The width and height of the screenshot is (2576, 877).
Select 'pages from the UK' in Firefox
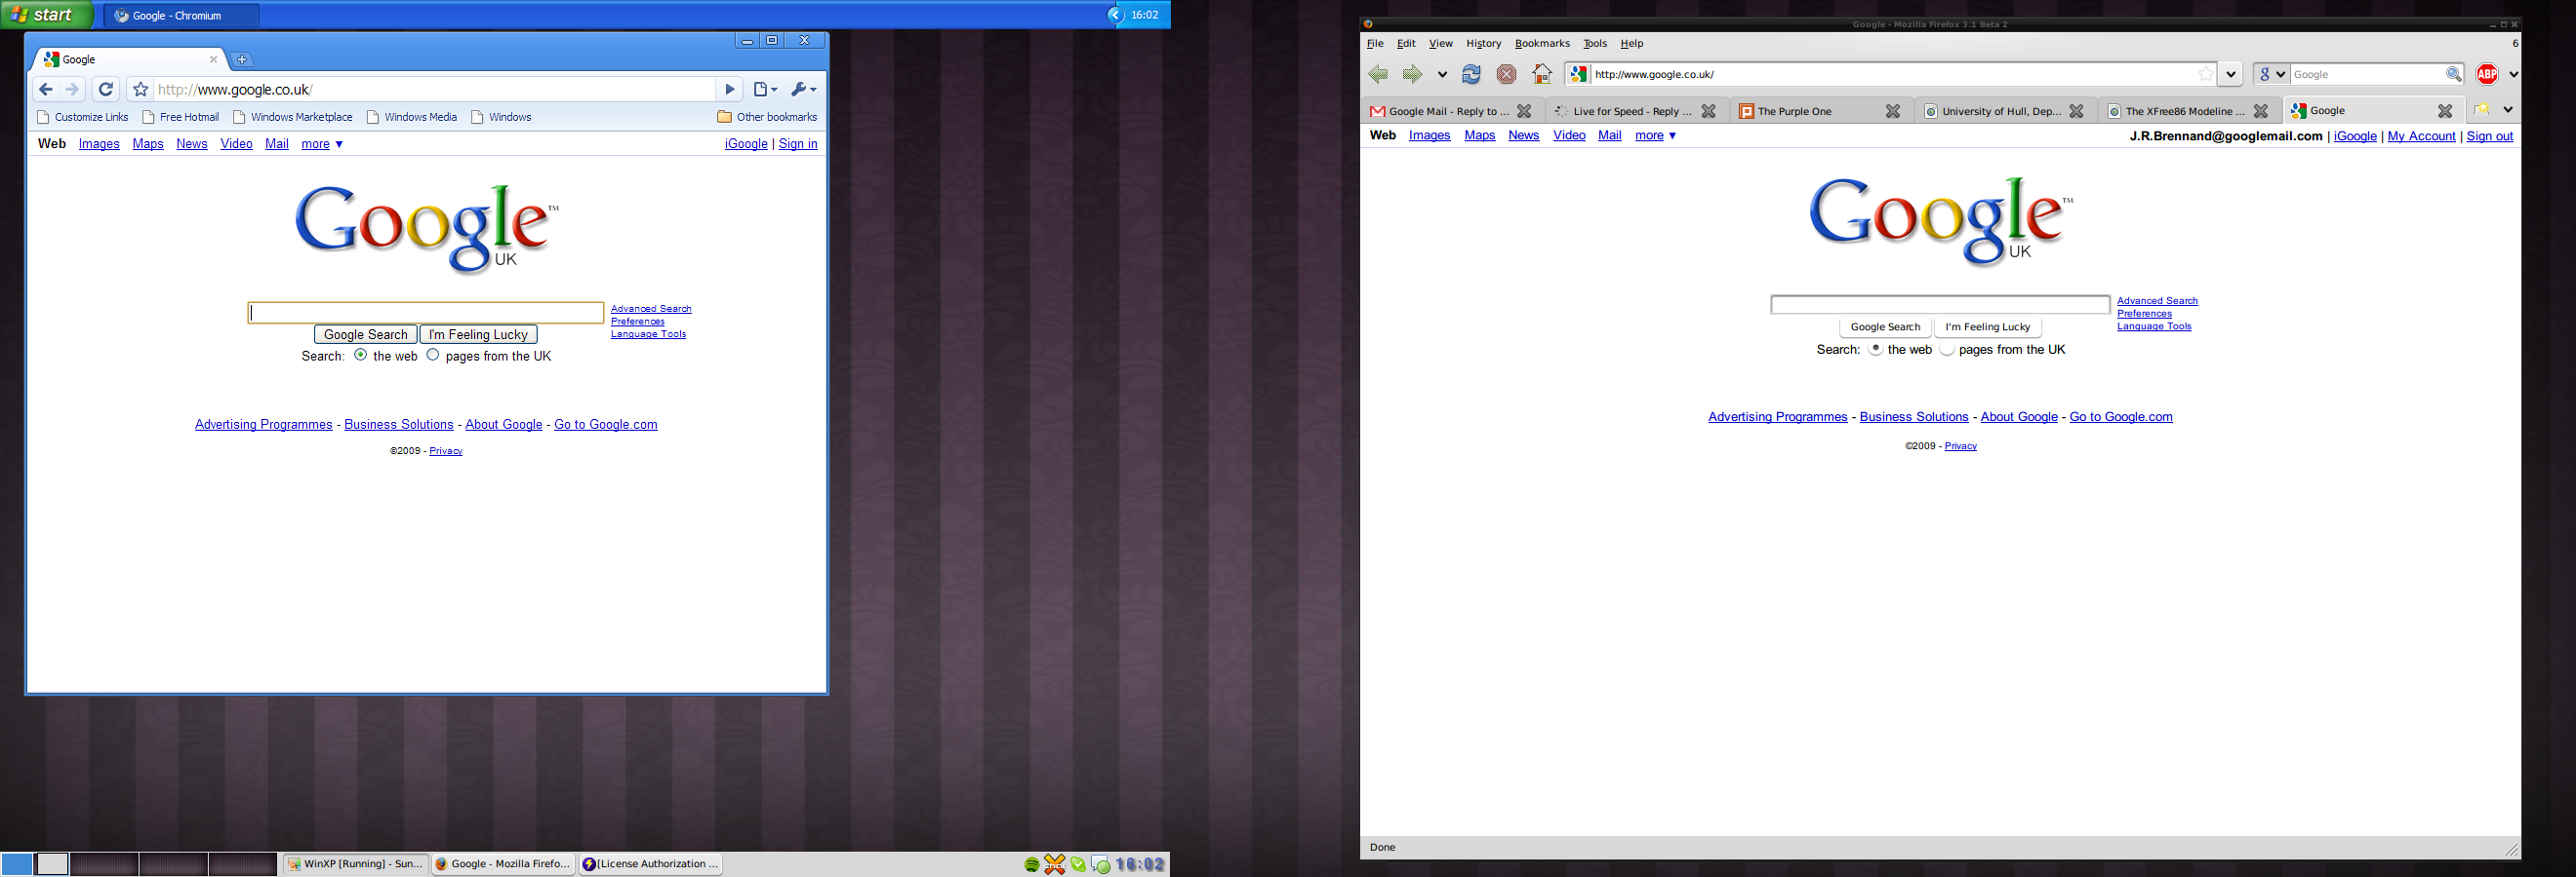(1947, 349)
